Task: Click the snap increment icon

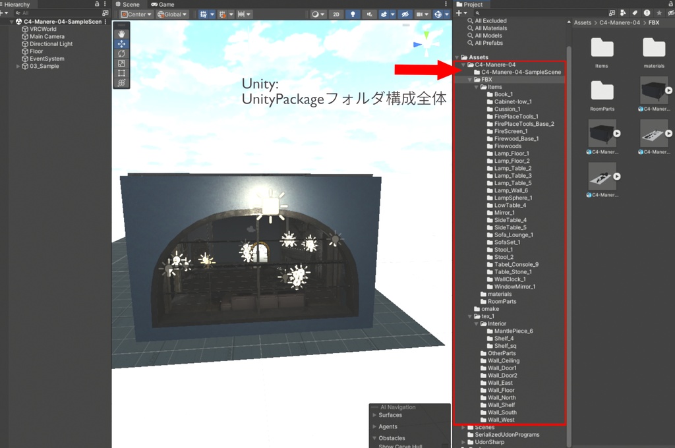Action: click(x=222, y=14)
